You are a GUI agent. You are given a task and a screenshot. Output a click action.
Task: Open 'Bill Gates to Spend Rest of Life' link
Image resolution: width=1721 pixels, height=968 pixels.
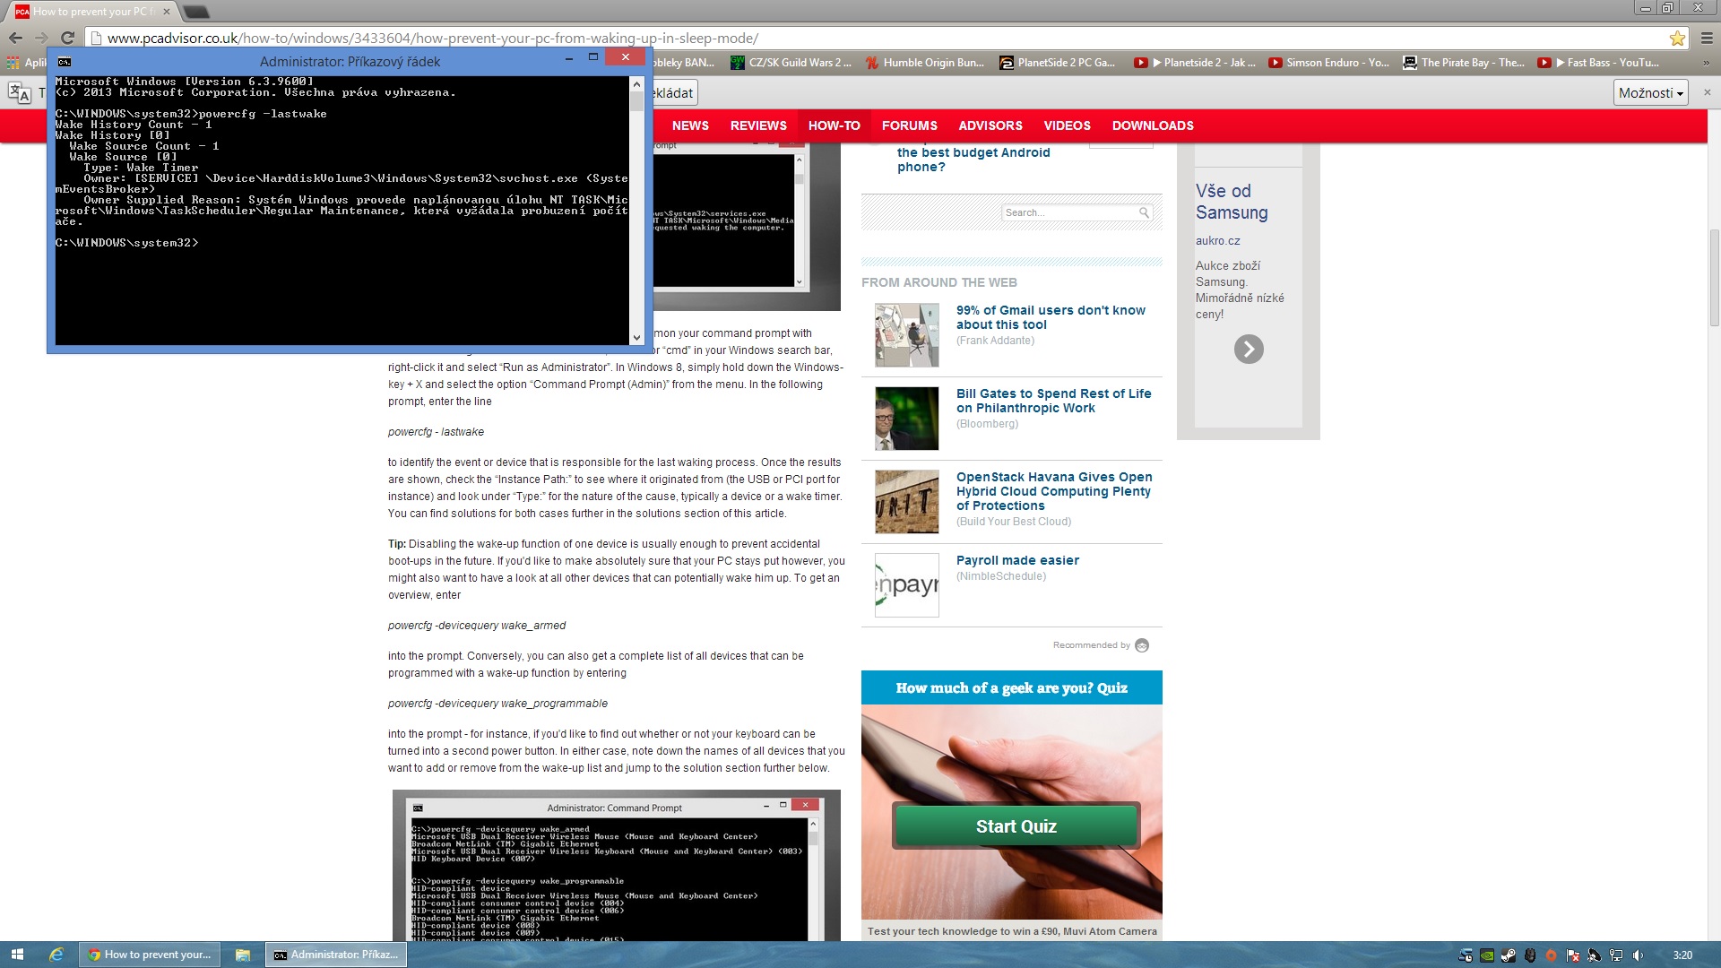(1053, 401)
